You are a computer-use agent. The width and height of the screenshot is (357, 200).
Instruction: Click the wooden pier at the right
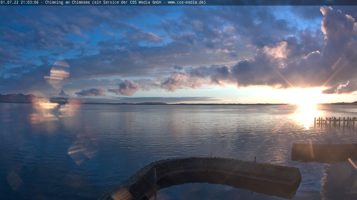click(335, 121)
